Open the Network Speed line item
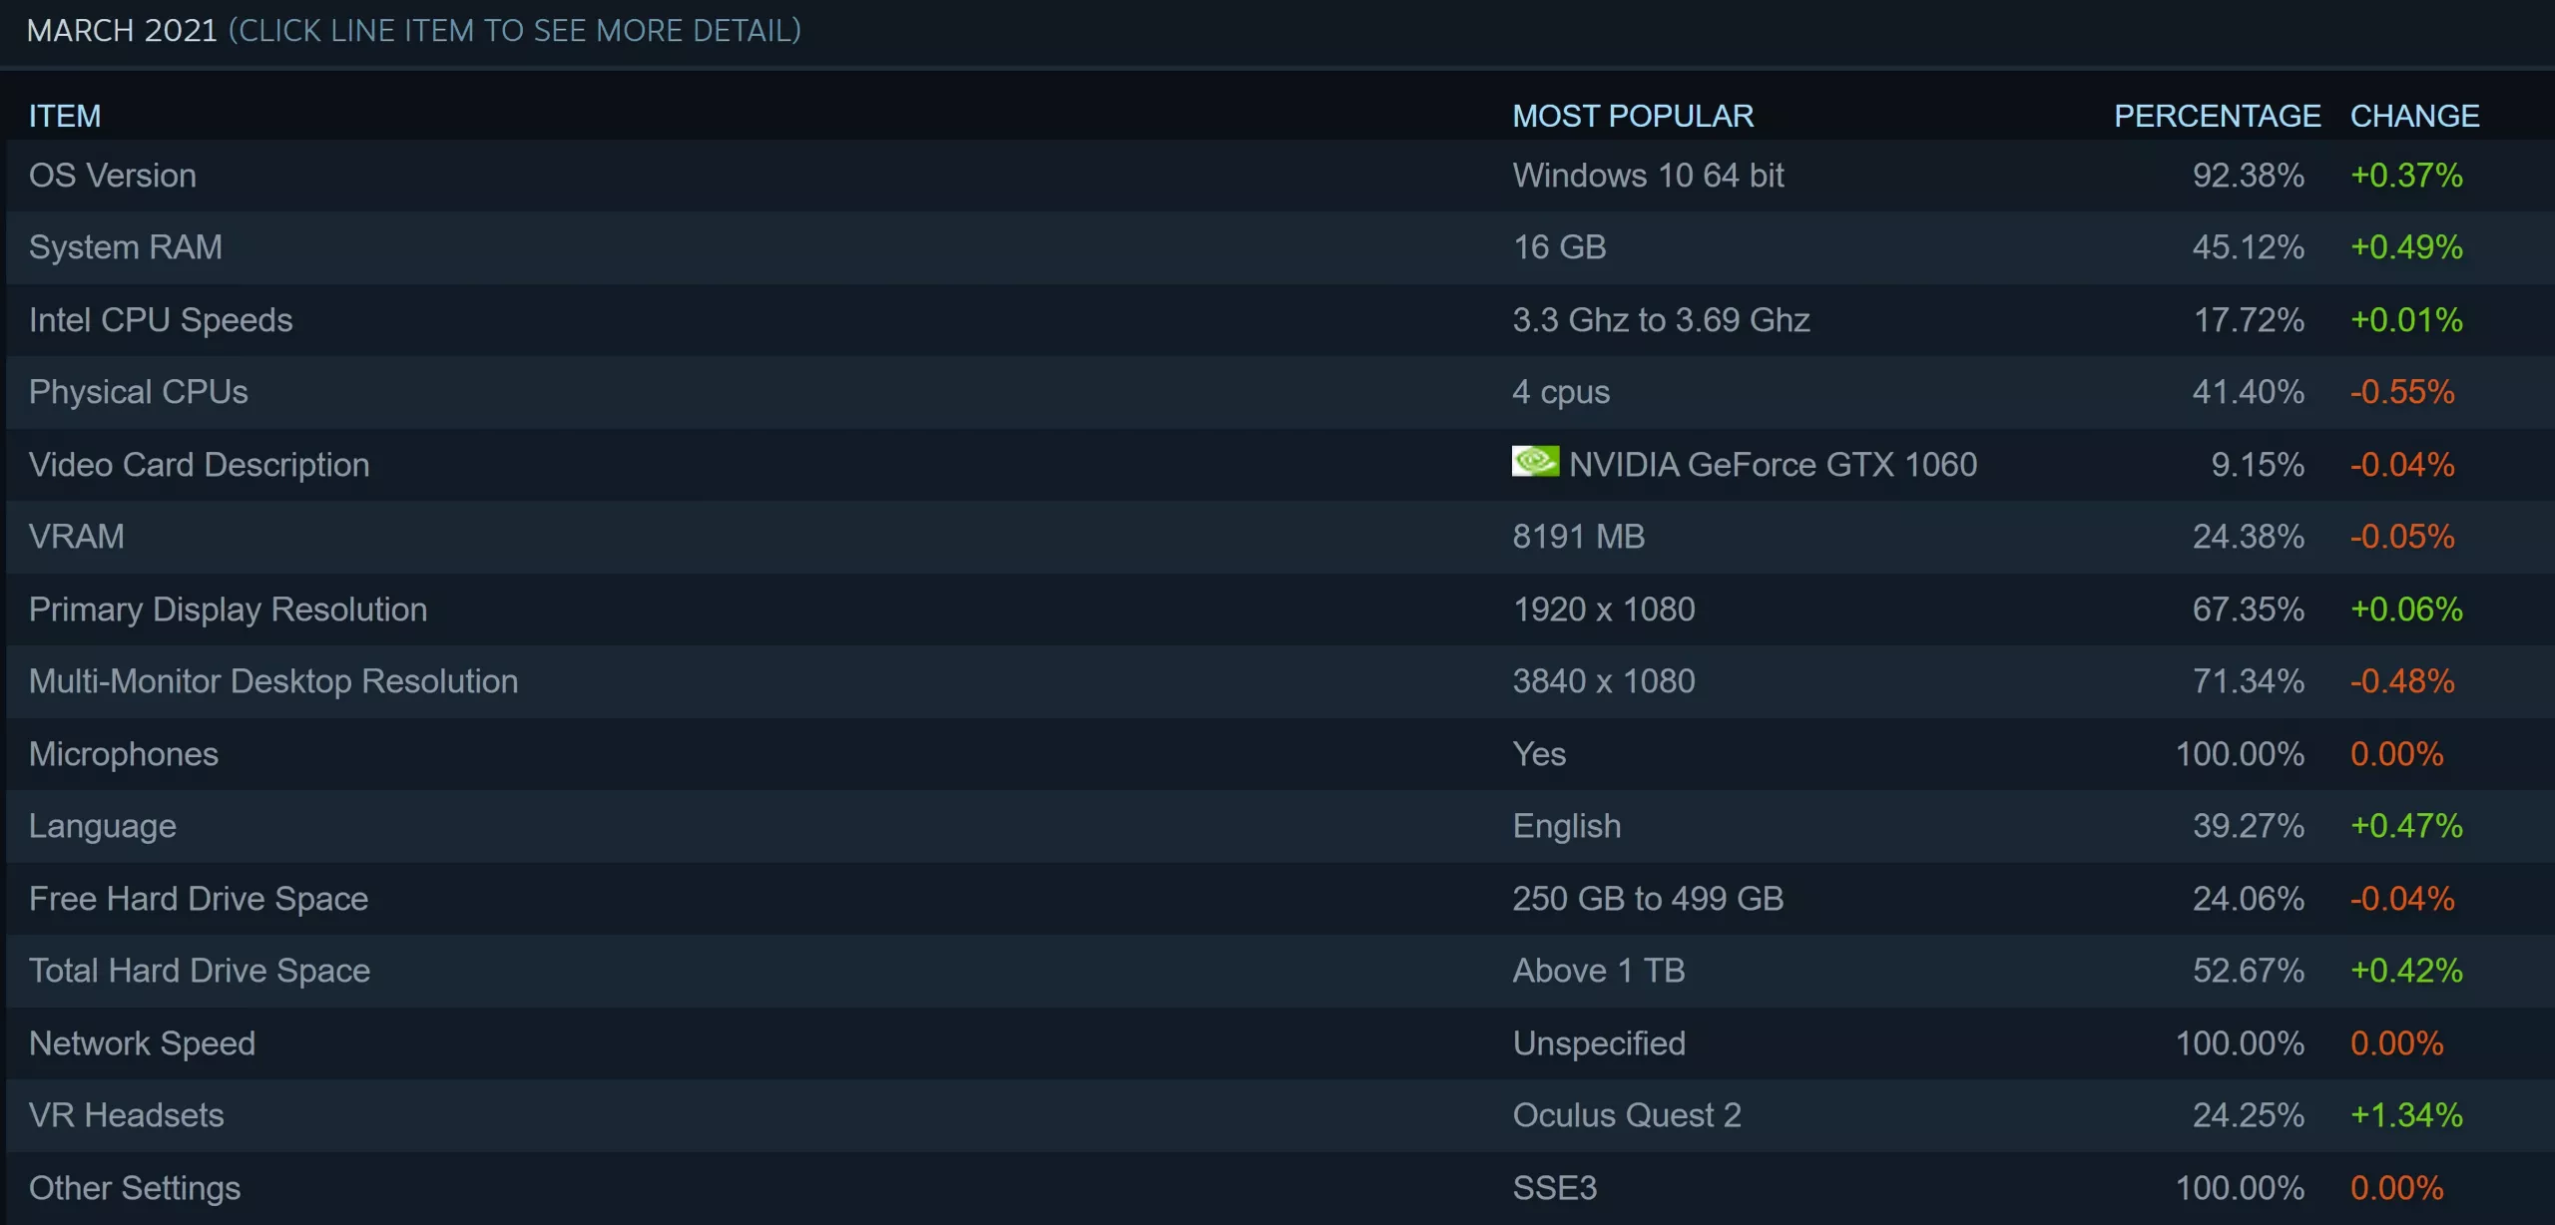Viewport: 2555px width, 1225px height. coord(143,1043)
